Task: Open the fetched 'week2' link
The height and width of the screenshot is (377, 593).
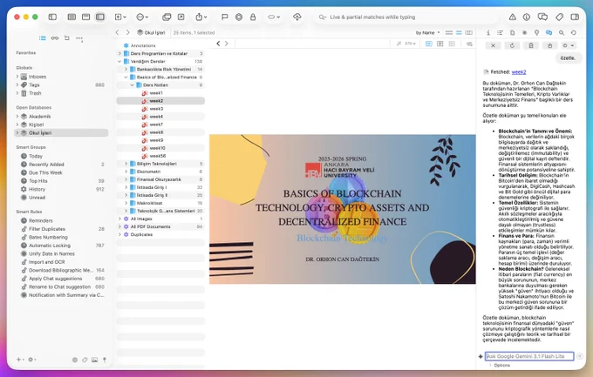Action: click(x=519, y=71)
